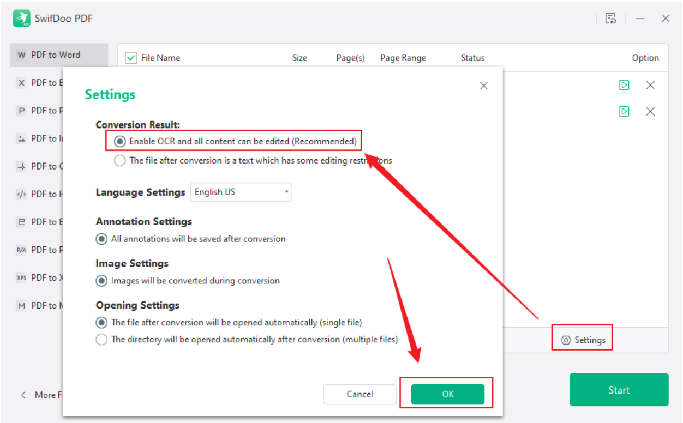Remove the second file with its X icon

[650, 111]
